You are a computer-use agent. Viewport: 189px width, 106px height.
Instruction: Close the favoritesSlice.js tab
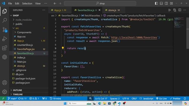pos(100,10)
